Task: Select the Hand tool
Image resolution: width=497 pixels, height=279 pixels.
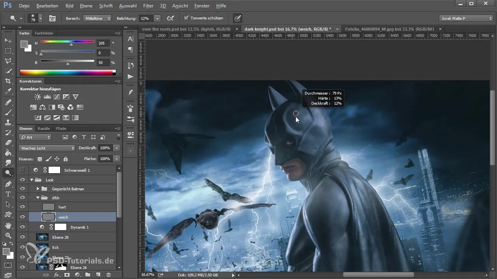Action: point(8,225)
